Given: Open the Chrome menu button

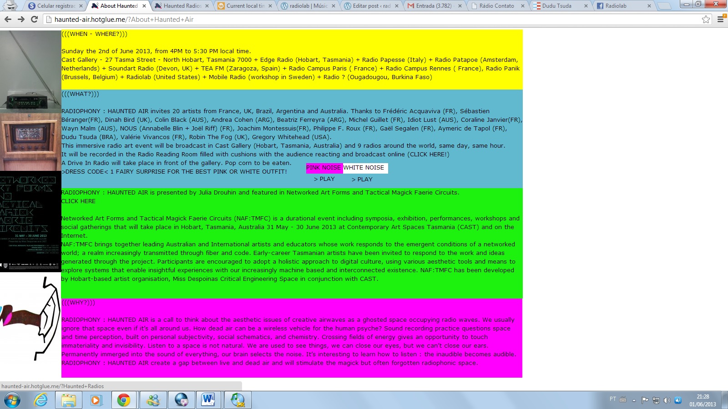Looking at the screenshot, I should pyautogui.click(x=720, y=20).
